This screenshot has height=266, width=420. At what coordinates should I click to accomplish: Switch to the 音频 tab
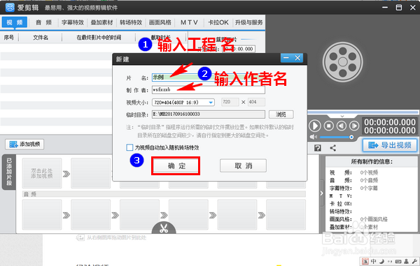[x=43, y=22]
